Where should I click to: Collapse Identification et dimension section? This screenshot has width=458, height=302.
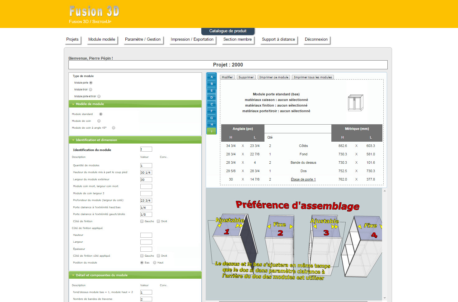pyautogui.click(x=96, y=140)
